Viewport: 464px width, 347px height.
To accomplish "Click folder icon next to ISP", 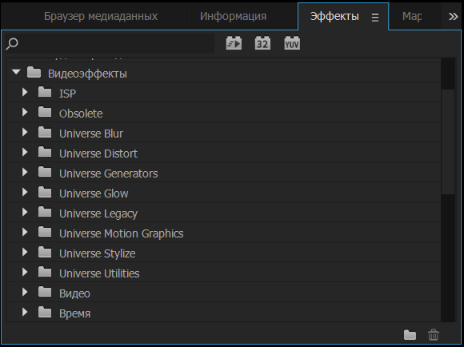I will [45, 93].
